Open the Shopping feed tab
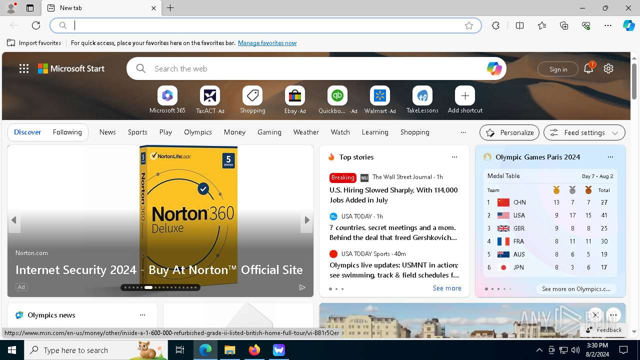The image size is (640, 360). click(414, 132)
